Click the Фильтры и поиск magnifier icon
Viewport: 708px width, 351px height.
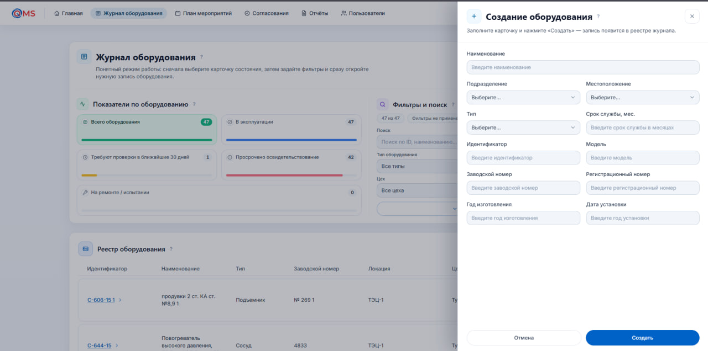point(382,104)
